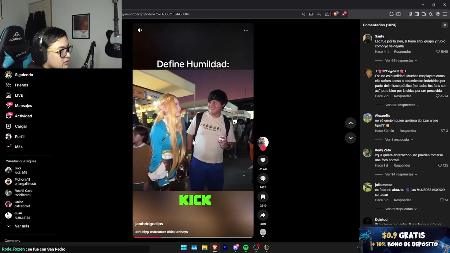Open Leo AI sparkle icon
Viewport: 450px width, 253px height.
click(431, 14)
